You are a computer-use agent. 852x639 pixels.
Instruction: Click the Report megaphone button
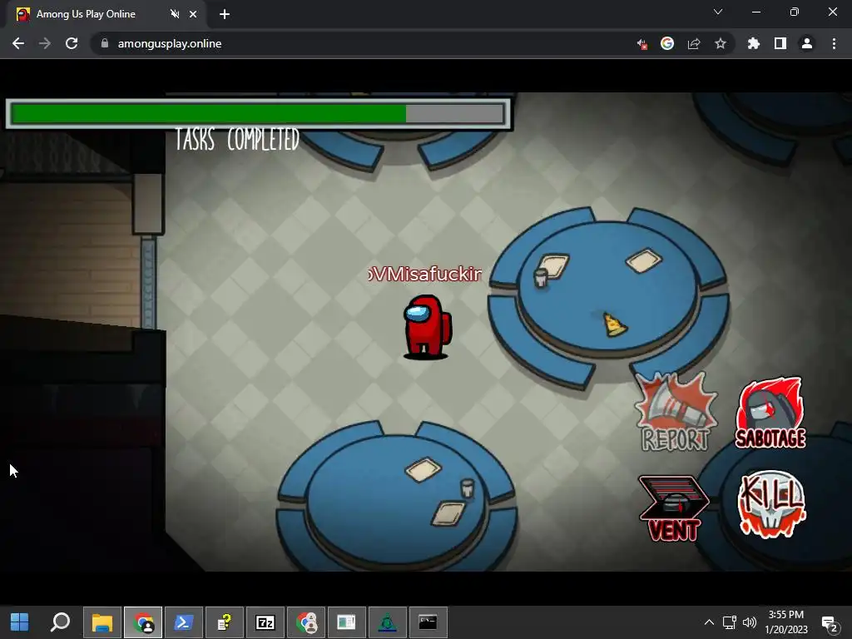676,411
